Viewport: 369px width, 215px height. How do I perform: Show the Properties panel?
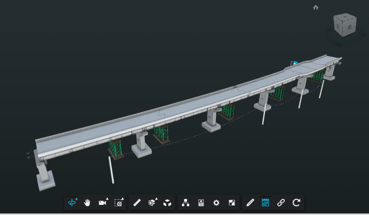pos(201,202)
